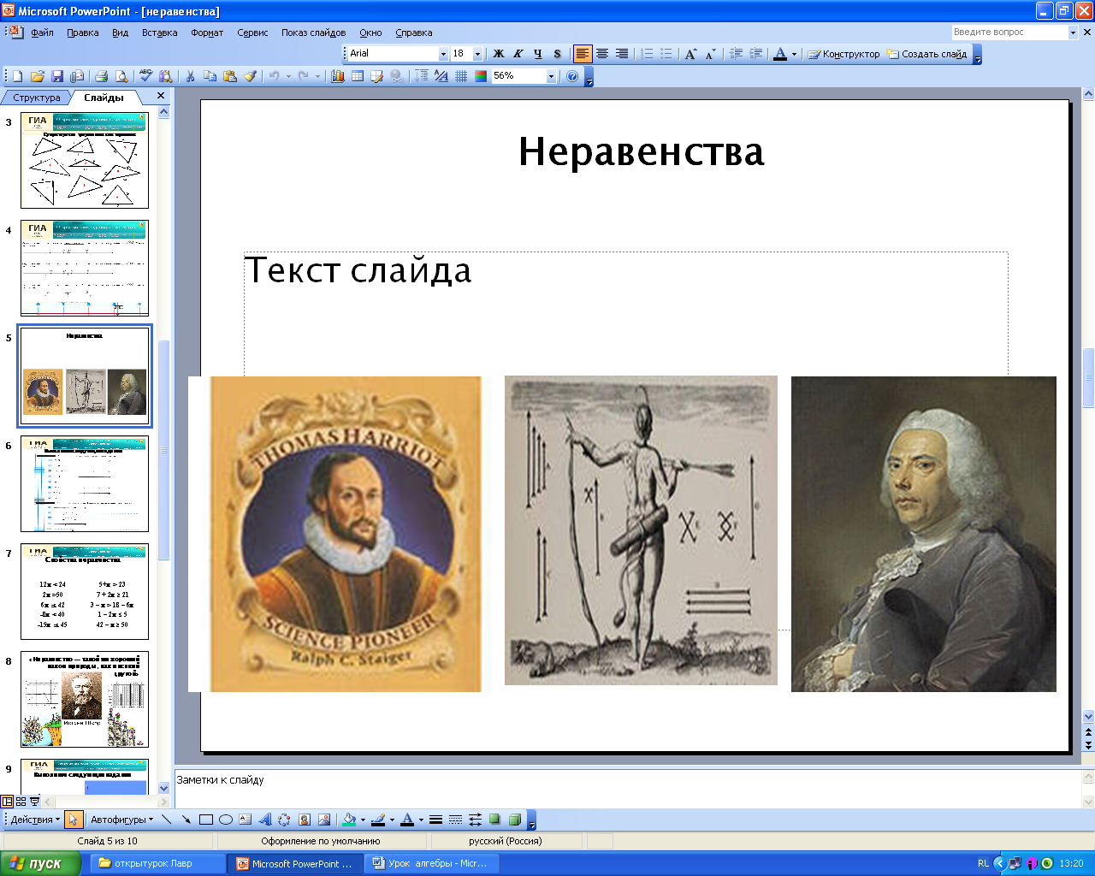Viewport: 1095px width, 876px height.
Task: Copy selection with the copy icon
Action: point(210,76)
